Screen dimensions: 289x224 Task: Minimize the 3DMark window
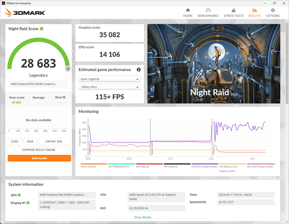click(x=265, y=3)
